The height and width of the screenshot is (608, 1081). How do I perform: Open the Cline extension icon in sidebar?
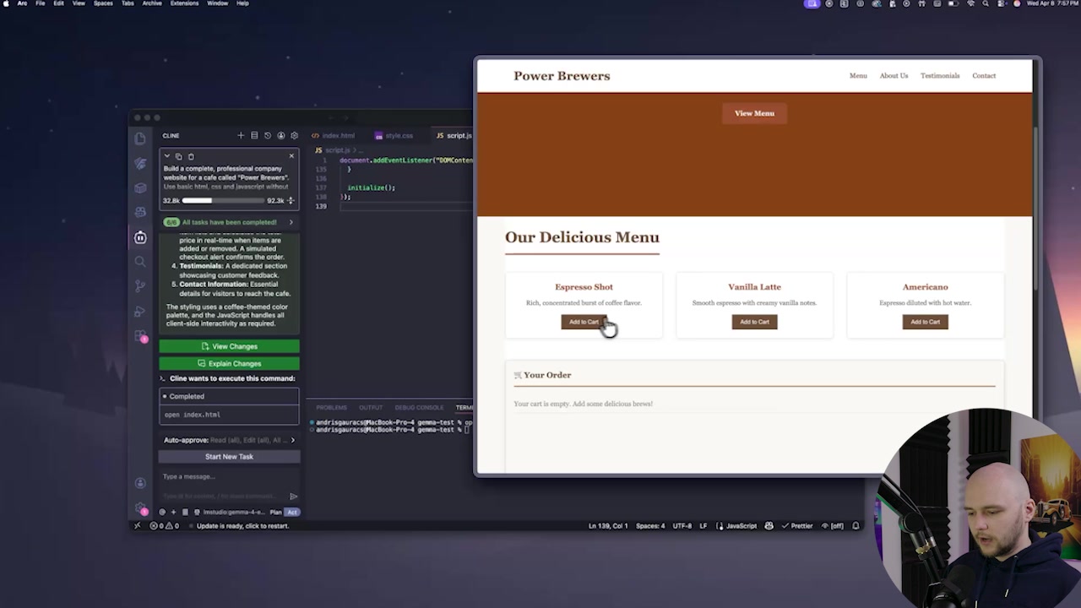pyautogui.click(x=140, y=237)
